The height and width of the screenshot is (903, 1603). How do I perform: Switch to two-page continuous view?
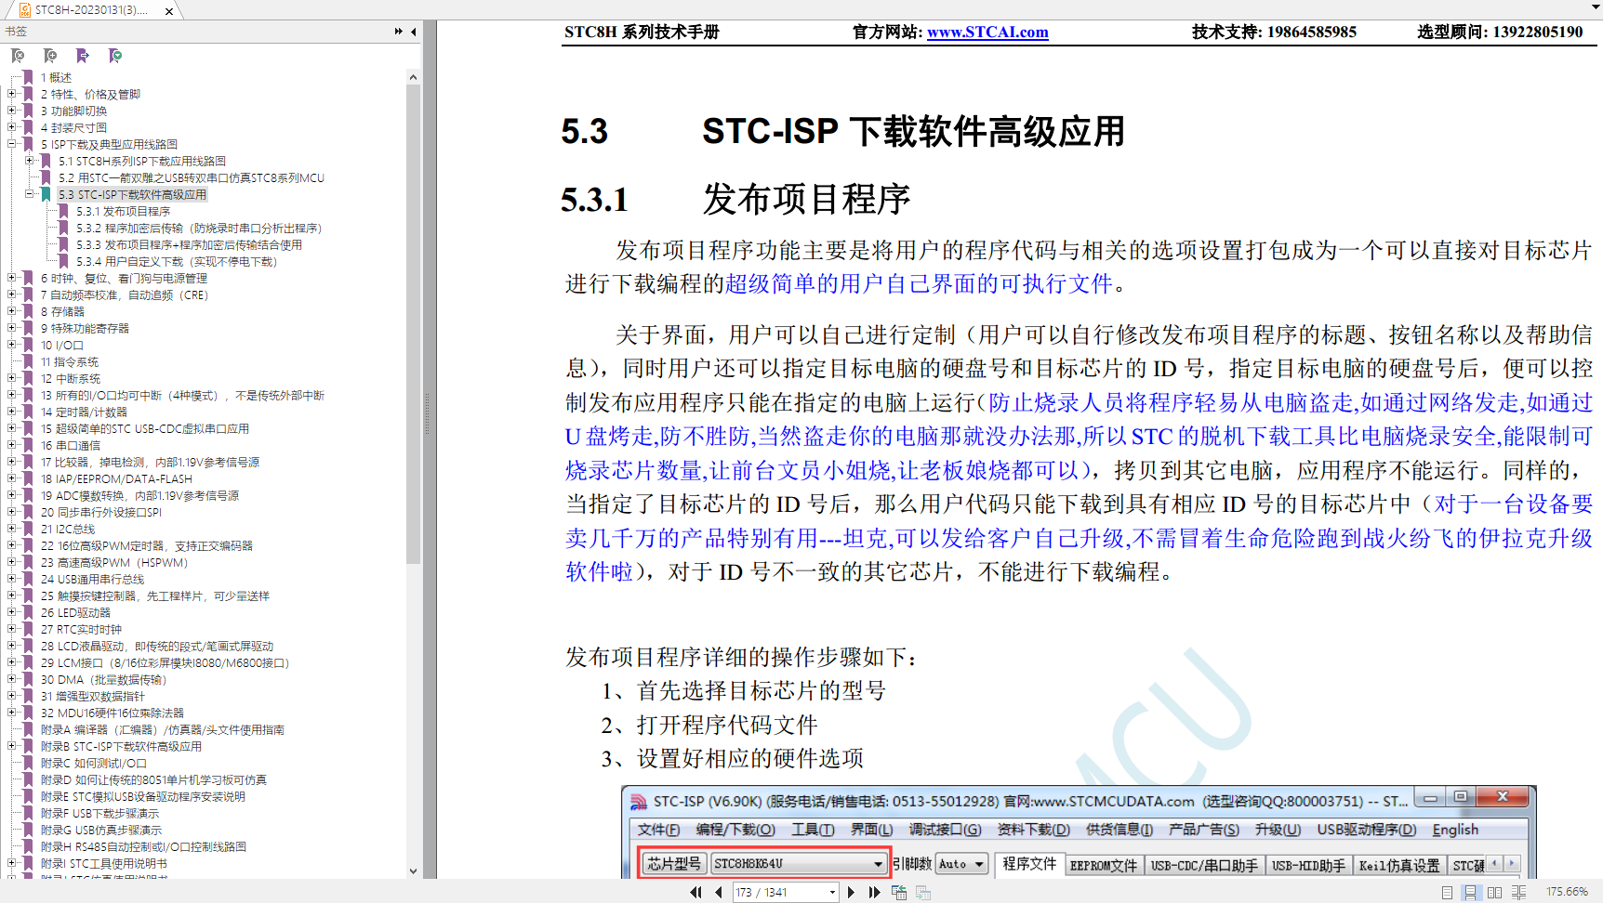pos(1518,892)
